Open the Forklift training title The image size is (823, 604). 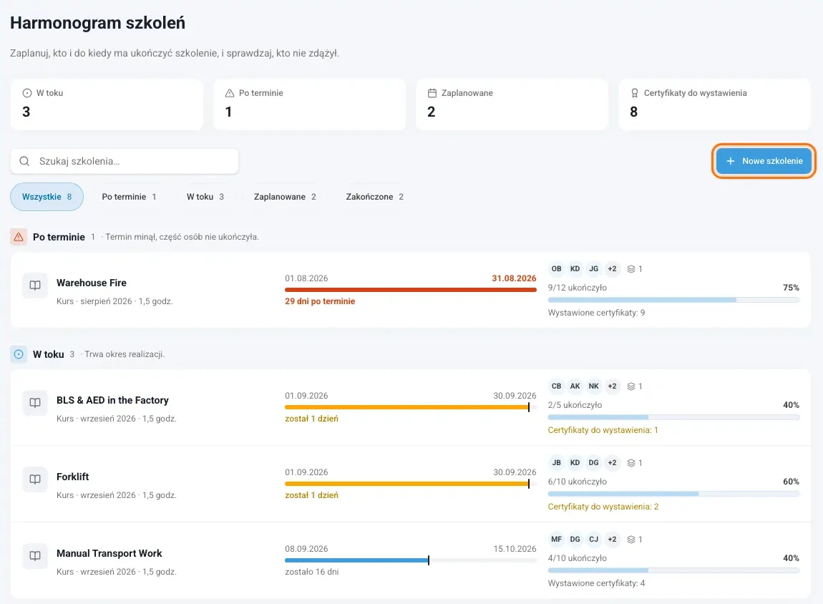click(x=72, y=477)
